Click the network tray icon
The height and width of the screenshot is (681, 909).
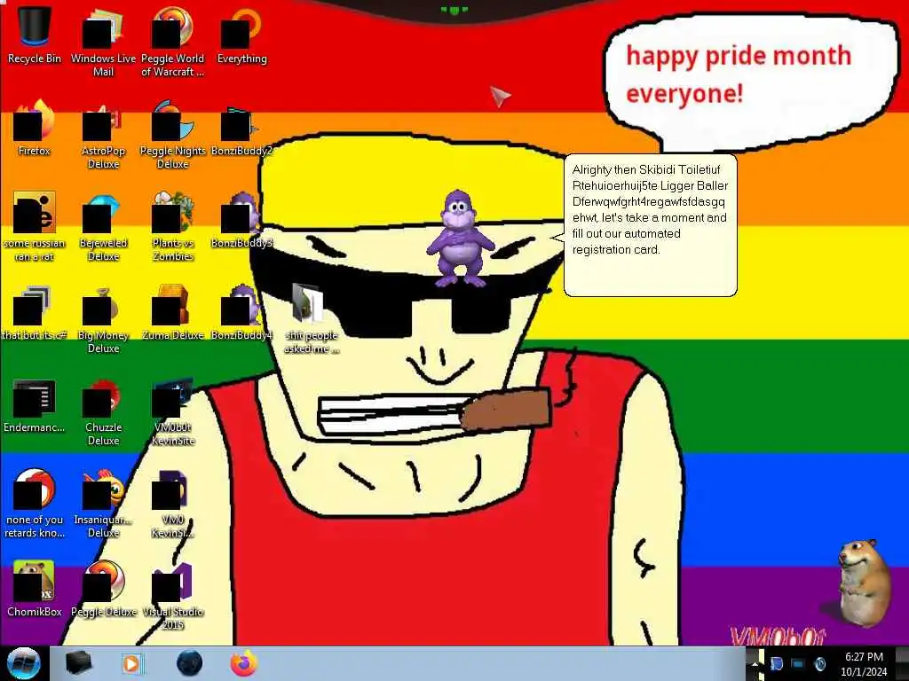click(798, 664)
